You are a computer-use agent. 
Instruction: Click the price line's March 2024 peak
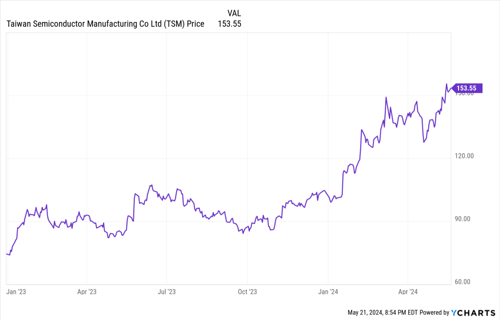pyautogui.click(x=386, y=97)
